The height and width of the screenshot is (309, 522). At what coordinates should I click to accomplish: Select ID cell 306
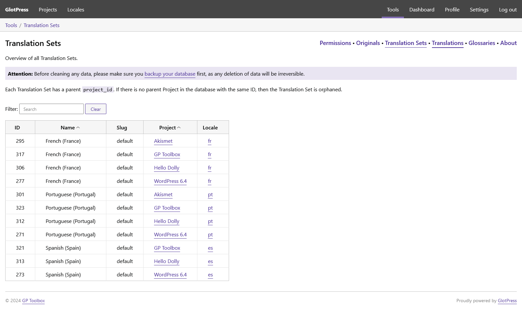(20, 168)
